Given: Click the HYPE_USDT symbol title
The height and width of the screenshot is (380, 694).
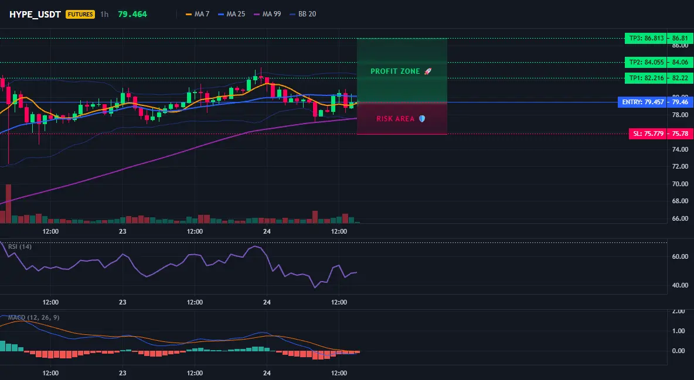Looking at the screenshot, I should [x=35, y=14].
